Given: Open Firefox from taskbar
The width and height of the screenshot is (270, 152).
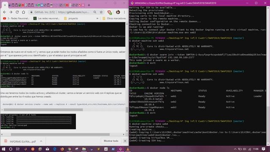Looking at the screenshot, I should tap(62, 149).
